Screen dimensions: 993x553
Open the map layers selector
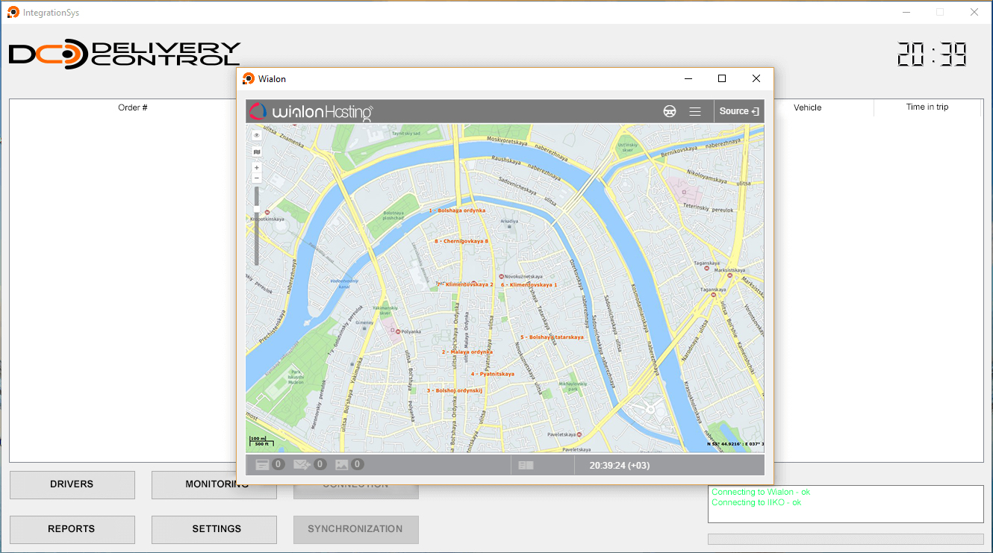pos(257,151)
